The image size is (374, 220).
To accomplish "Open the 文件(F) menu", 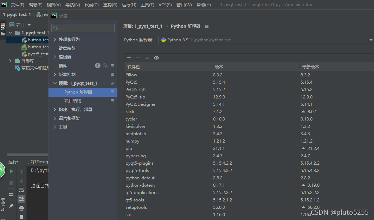I will (18, 5).
